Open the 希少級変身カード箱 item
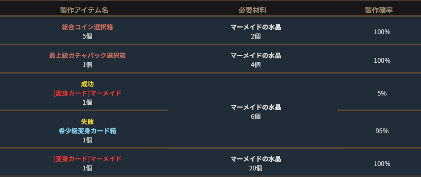The height and width of the screenshot is (177, 421). point(87,131)
